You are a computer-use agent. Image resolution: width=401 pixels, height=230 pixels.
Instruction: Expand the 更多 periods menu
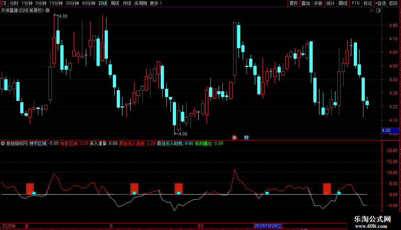(156, 3)
